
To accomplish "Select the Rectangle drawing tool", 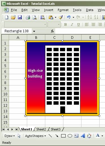I will click(x=63, y=136).
